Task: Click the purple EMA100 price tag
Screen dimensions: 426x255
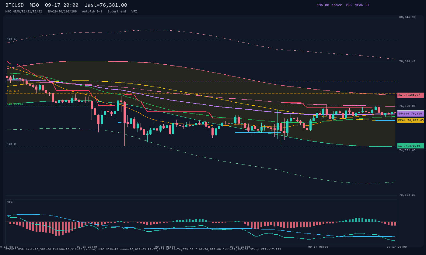Action: 410,114
